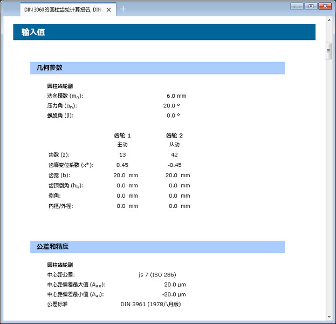
Task: Click the 齿轮 1 column heading
Action: [x=122, y=135]
